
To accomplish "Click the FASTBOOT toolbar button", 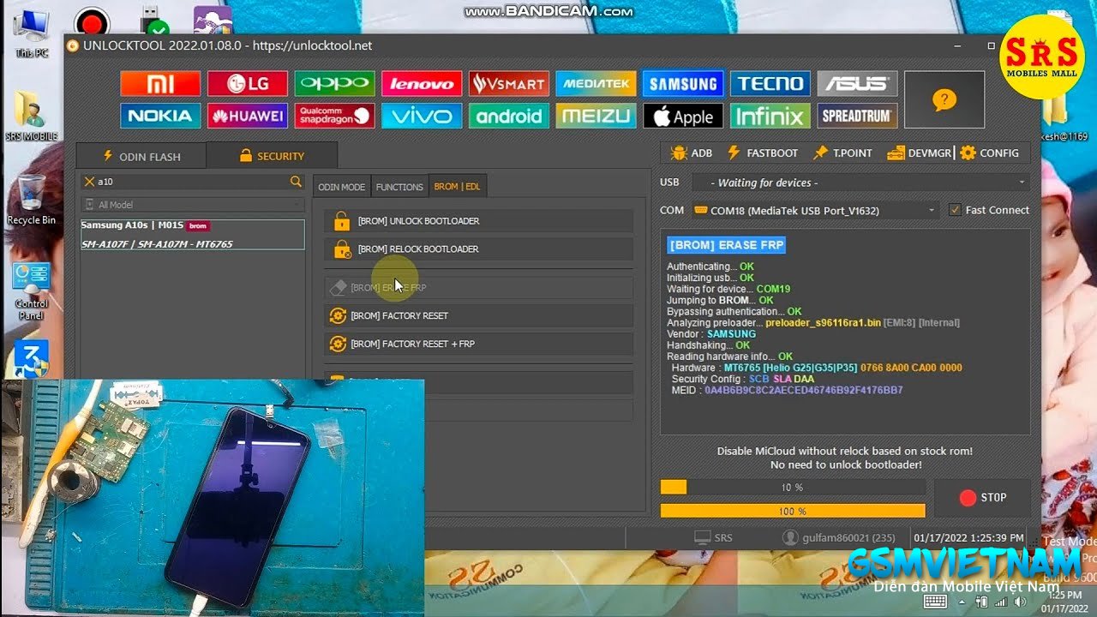I will click(x=763, y=153).
